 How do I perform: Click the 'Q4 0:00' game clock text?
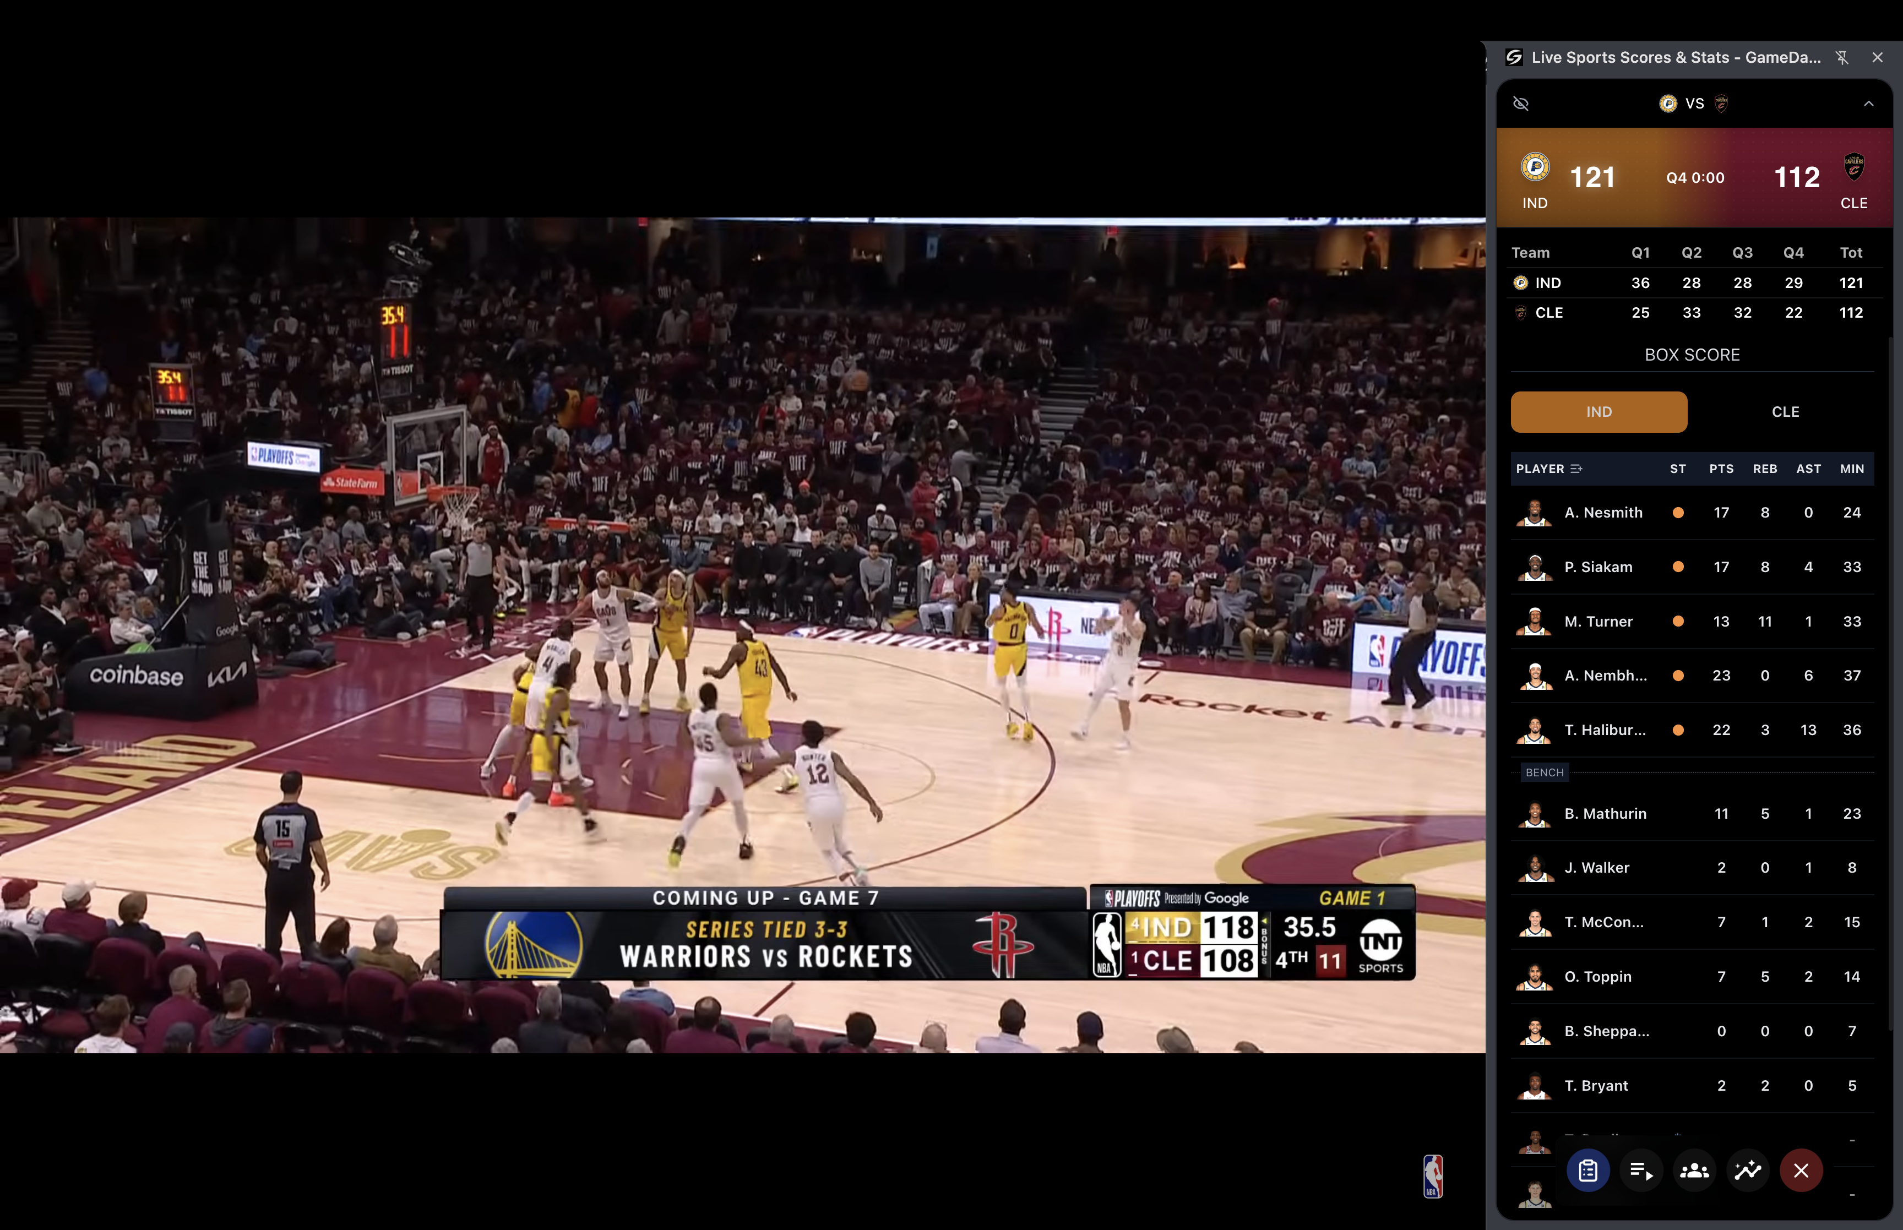click(x=1695, y=177)
